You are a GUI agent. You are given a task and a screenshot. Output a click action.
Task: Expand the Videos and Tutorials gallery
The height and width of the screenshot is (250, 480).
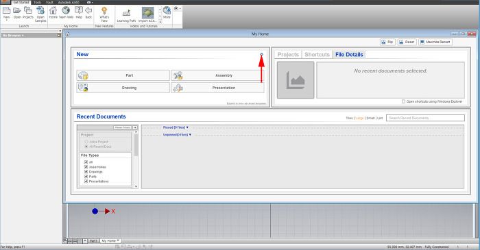coord(160,22)
